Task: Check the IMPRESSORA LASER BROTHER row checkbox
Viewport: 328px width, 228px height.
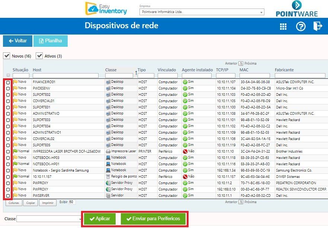Action: (8, 152)
